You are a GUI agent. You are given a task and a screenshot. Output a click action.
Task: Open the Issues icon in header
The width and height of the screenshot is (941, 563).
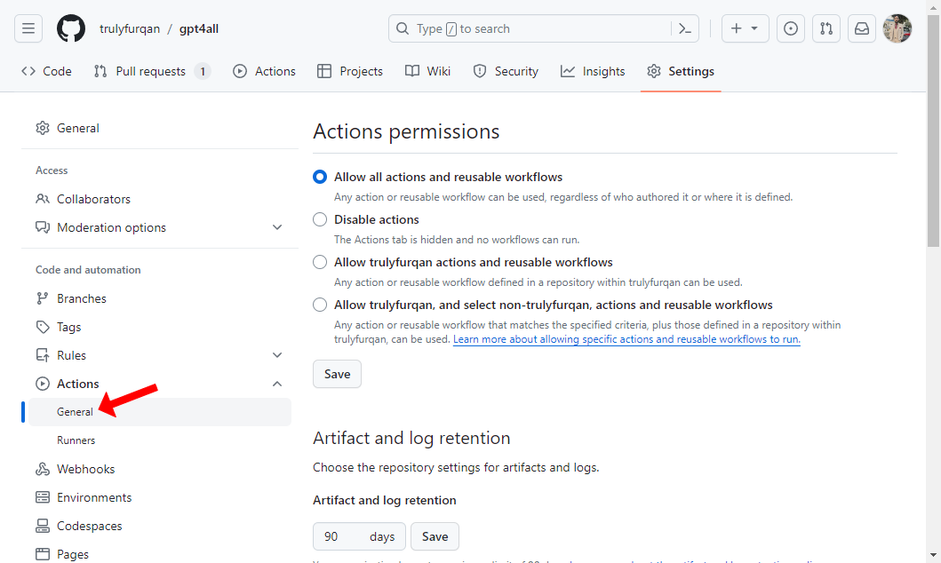click(x=791, y=28)
